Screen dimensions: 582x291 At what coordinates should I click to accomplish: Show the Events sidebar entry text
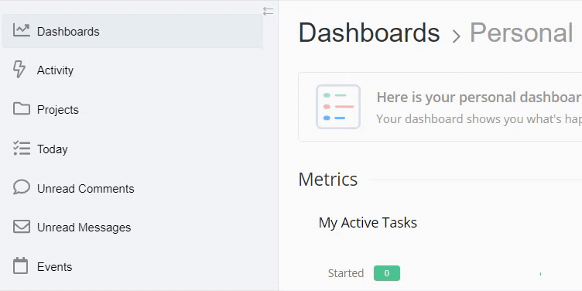coord(54,266)
